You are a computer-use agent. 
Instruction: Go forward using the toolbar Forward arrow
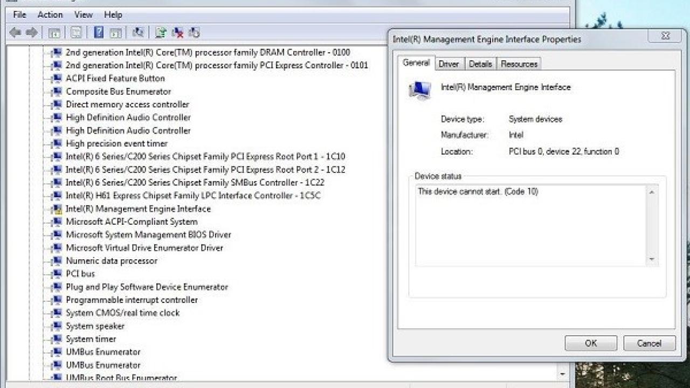(x=32, y=33)
